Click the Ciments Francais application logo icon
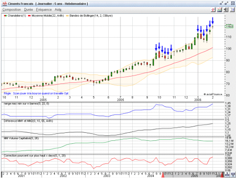 point(5,3)
